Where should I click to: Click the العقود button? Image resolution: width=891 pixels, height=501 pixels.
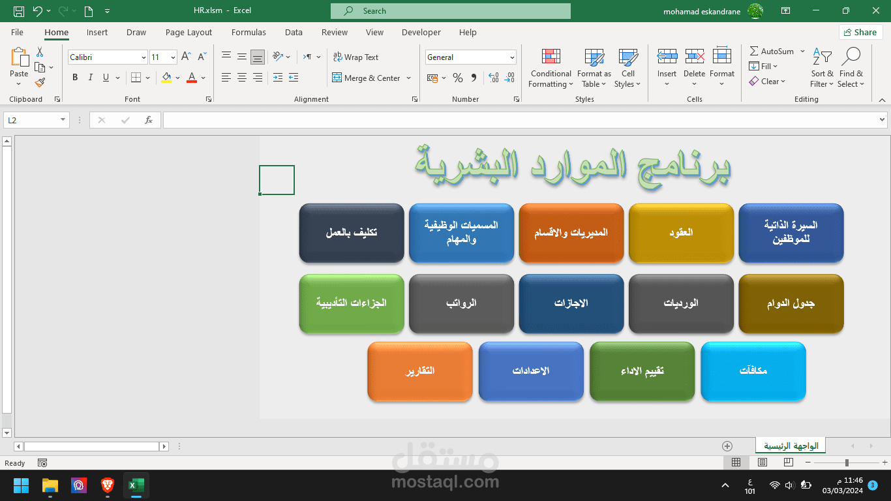click(x=681, y=233)
